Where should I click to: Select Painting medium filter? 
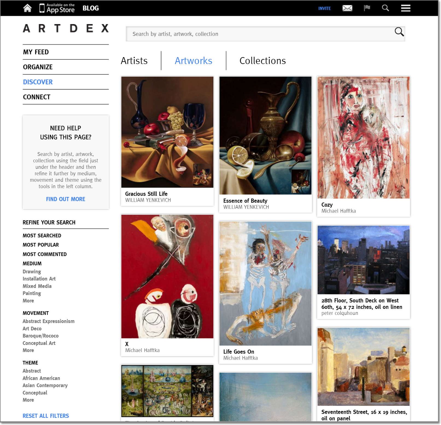pyautogui.click(x=32, y=293)
